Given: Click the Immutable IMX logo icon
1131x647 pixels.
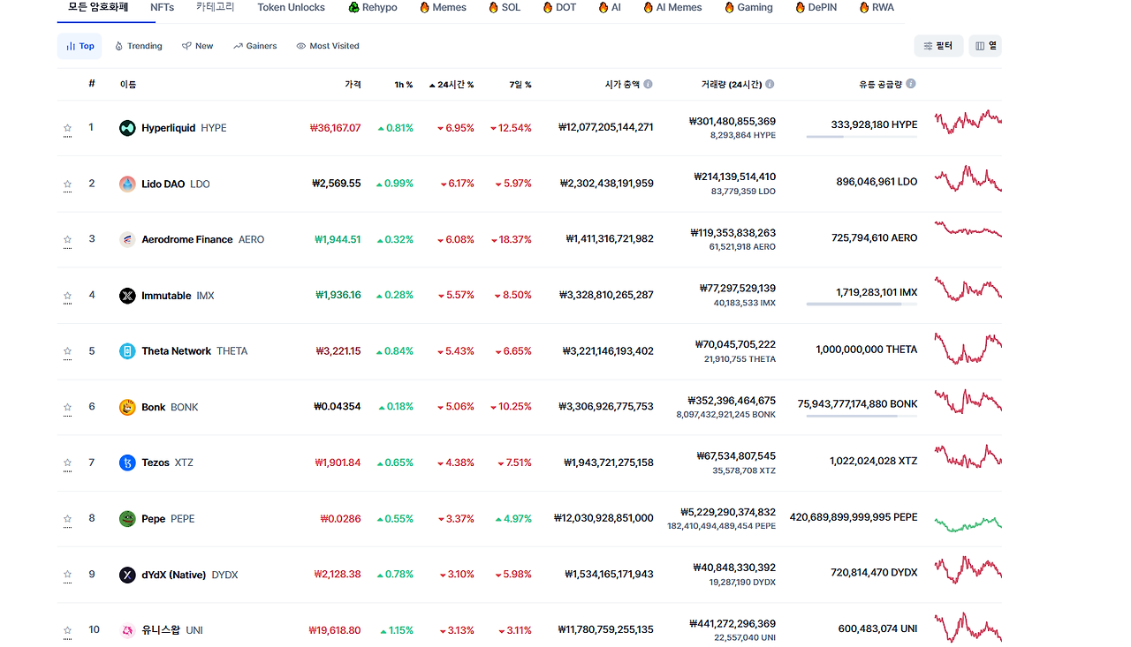Looking at the screenshot, I should pyautogui.click(x=127, y=296).
